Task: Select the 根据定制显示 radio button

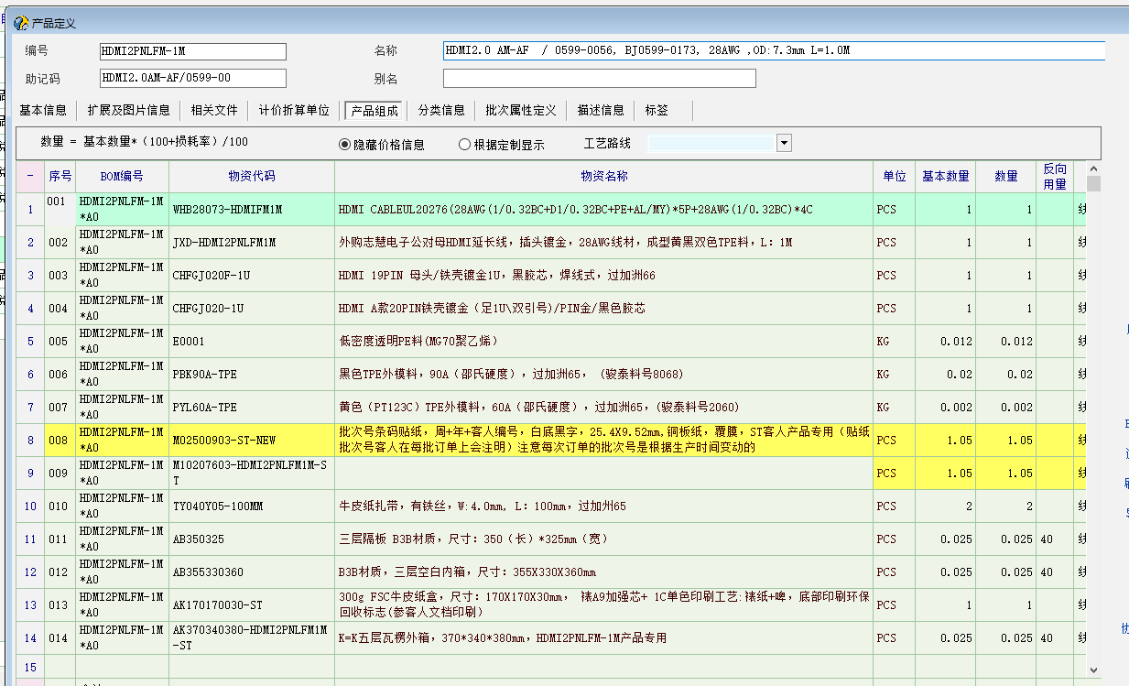Action: (465, 144)
